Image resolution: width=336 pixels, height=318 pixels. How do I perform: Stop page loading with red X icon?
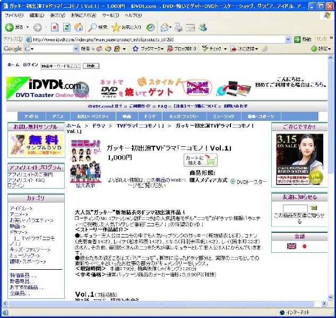tap(55, 28)
